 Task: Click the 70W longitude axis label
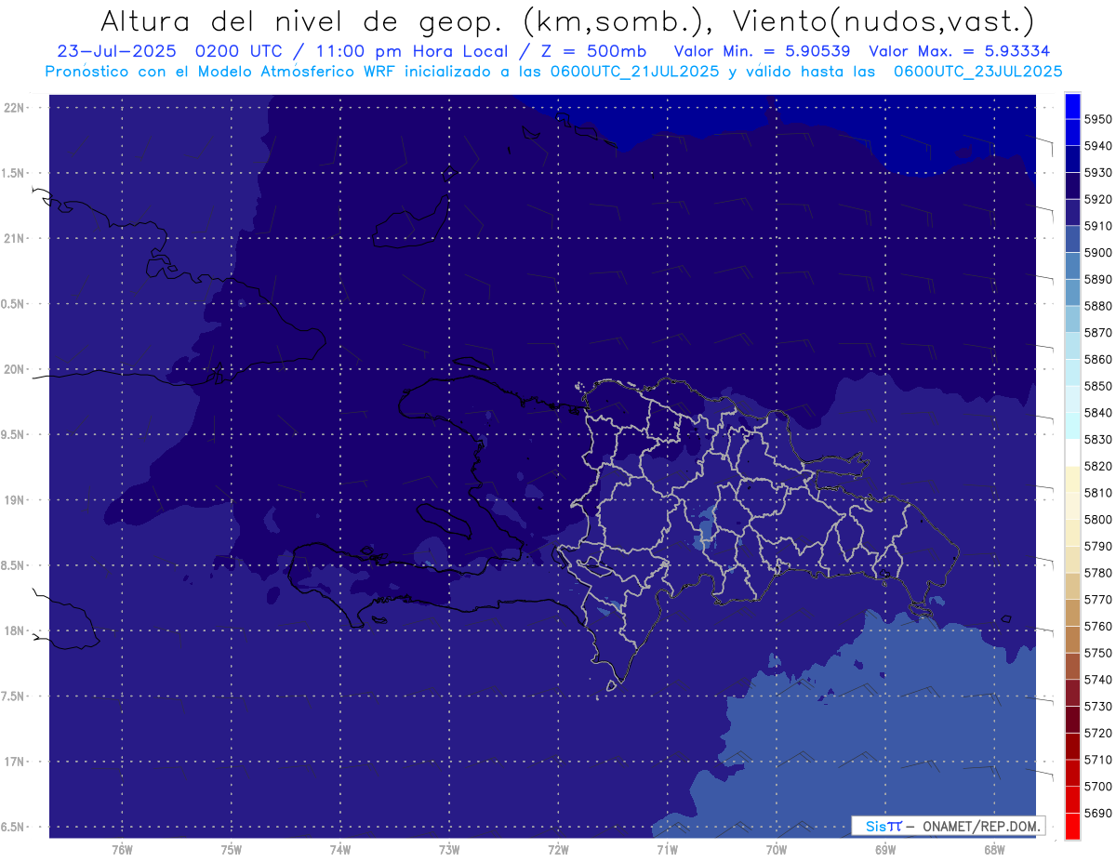[777, 850]
